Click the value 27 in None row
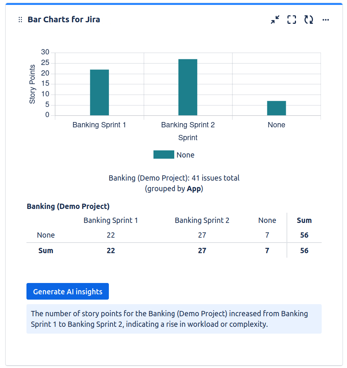The width and height of the screenshot is (347, 368). 202,235
